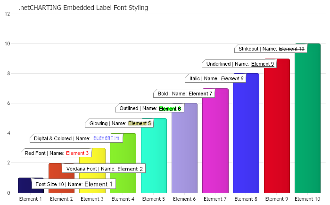This screenshot has width=330, height=205.
Task: Select the yellow Element 3 bar
Action: click(92, 182)
